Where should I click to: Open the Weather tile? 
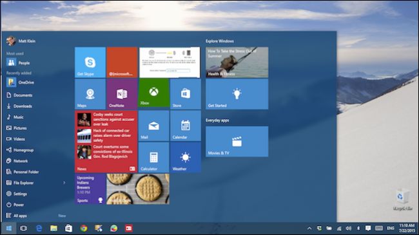point(186,157)
